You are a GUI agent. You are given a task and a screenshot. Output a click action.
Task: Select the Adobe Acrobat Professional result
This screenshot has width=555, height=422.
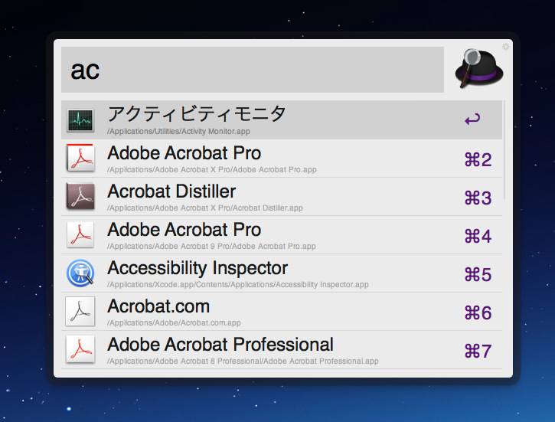click(282, 350)
